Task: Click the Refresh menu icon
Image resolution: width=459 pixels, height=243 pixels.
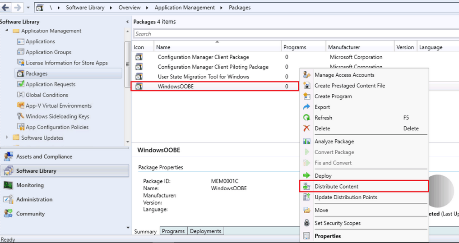Action: pyautogui.click(x=306, y=118)
